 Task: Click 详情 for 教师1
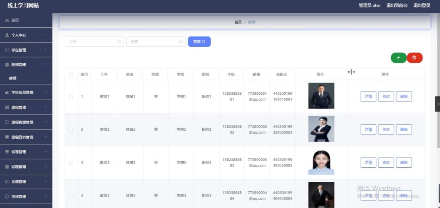(x=368, y=96)
